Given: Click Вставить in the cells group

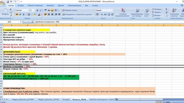Looking at the screenshot, I should [157, 9].
